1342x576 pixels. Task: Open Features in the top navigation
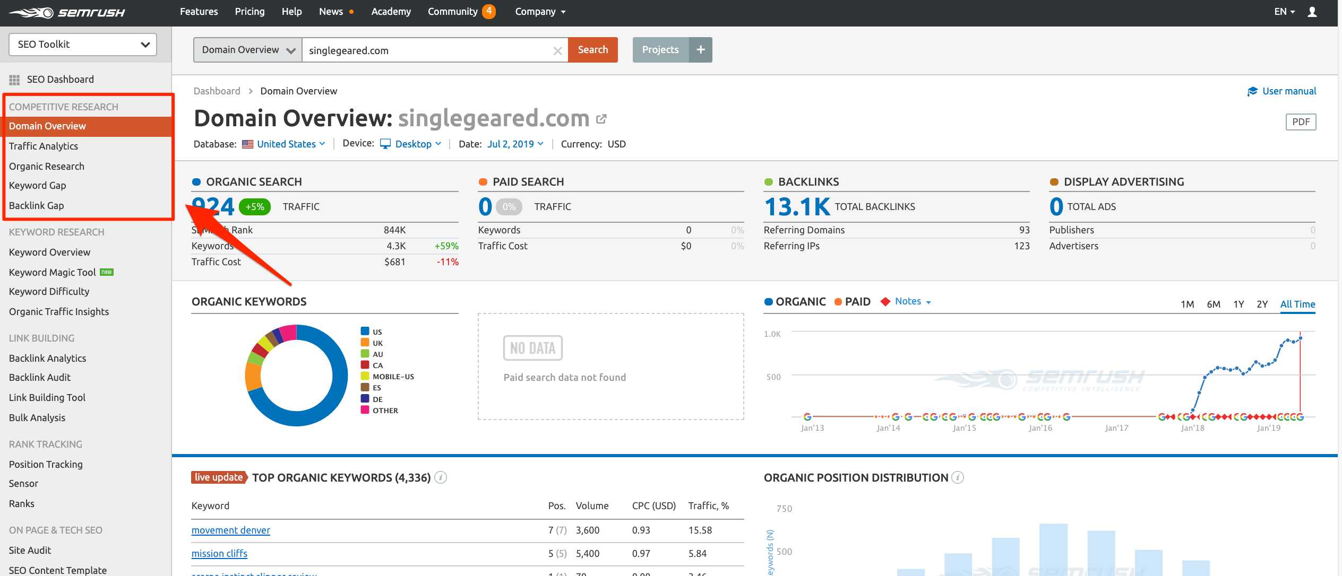[x=199, y=12]
